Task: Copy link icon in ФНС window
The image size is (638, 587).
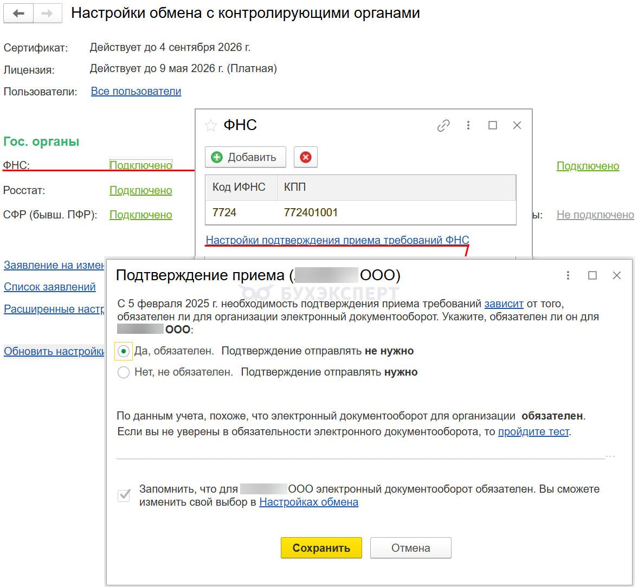Action: click(x=443, y=126)
